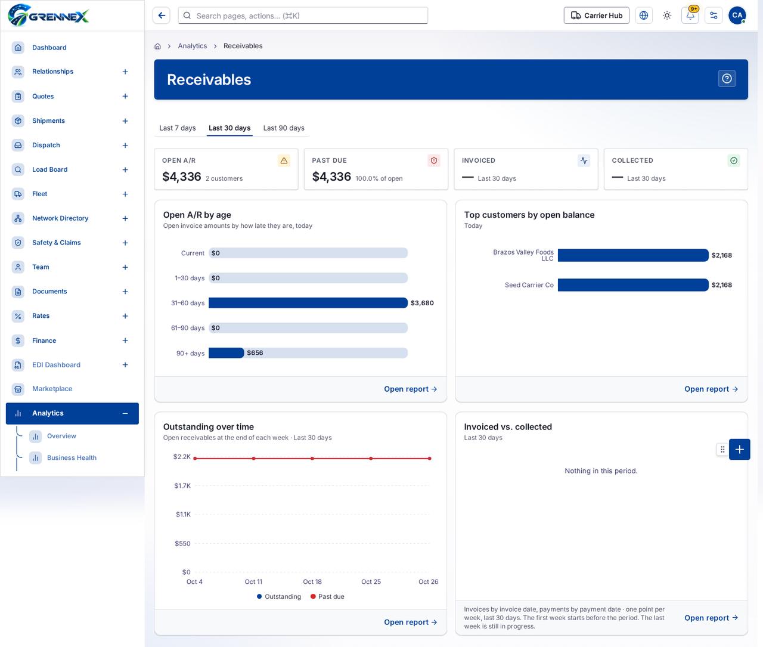The image size is (763, 647).
Task: Expand the Quotes menu
Action: tap(125, 96)
